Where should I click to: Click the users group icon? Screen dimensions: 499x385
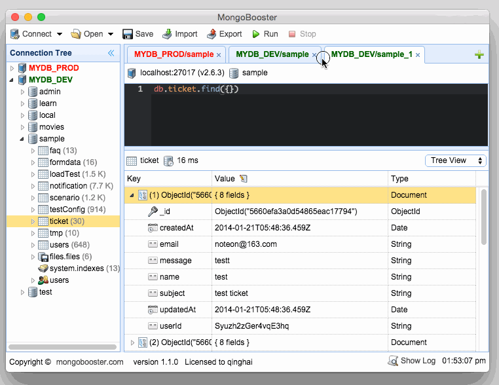[x=43, y=280]
